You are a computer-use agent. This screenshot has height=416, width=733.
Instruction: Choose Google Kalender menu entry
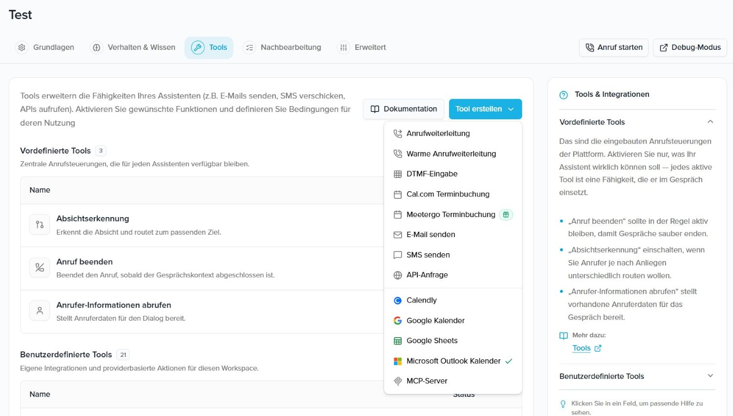pyautogui.click(x=453, y=321)
